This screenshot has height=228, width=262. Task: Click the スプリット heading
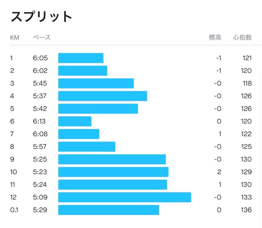[x=41, y=17]
